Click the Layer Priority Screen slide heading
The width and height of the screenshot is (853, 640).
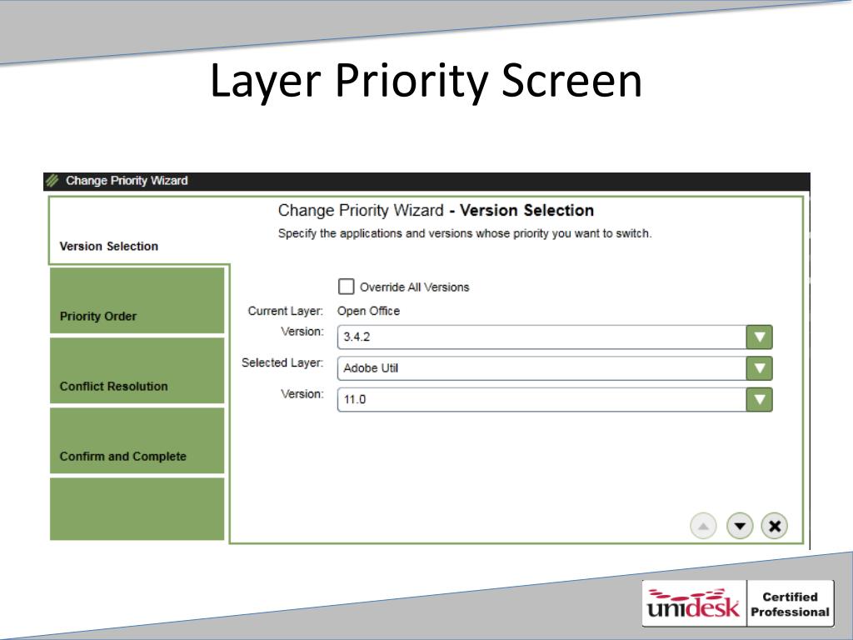(426, 81)
